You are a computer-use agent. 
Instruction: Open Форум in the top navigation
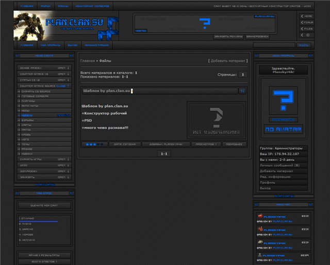click(46, 6)
